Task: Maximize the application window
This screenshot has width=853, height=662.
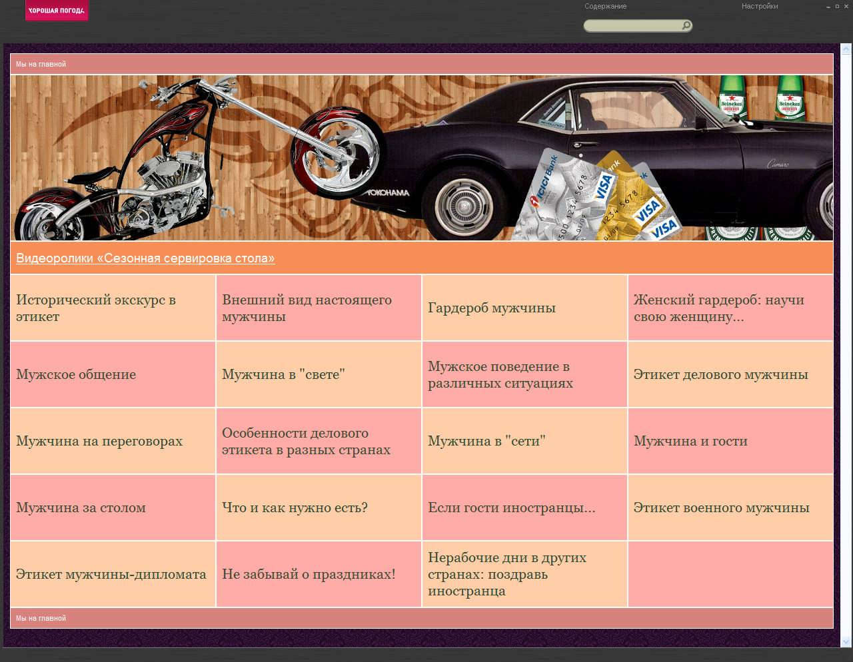Action: [837, 6]
